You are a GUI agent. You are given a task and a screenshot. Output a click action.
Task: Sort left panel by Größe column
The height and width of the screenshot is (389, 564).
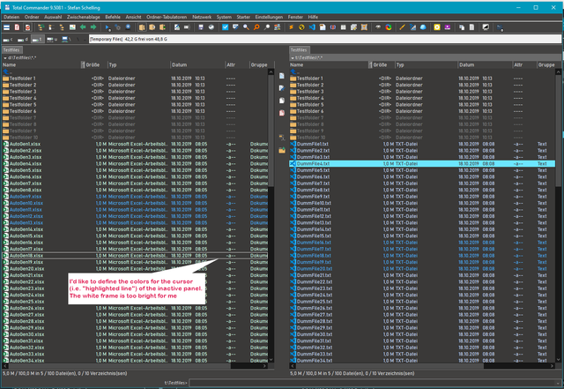coord(94,65)
